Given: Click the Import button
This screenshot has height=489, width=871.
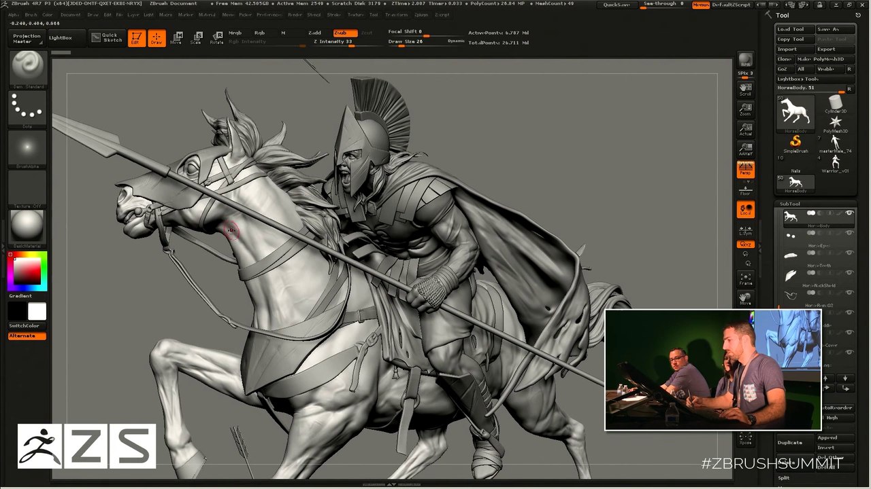Looking at the screenshot, I should [x=794, y=50].
